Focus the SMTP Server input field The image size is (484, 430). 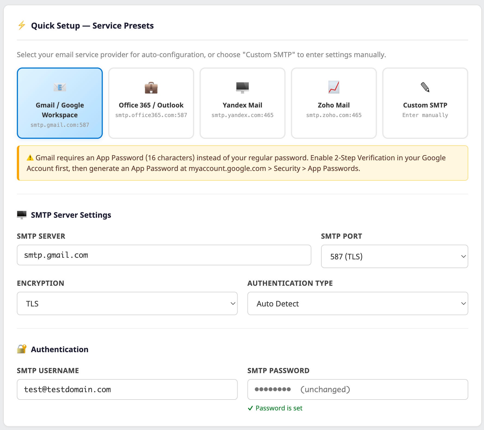point(164,255)
